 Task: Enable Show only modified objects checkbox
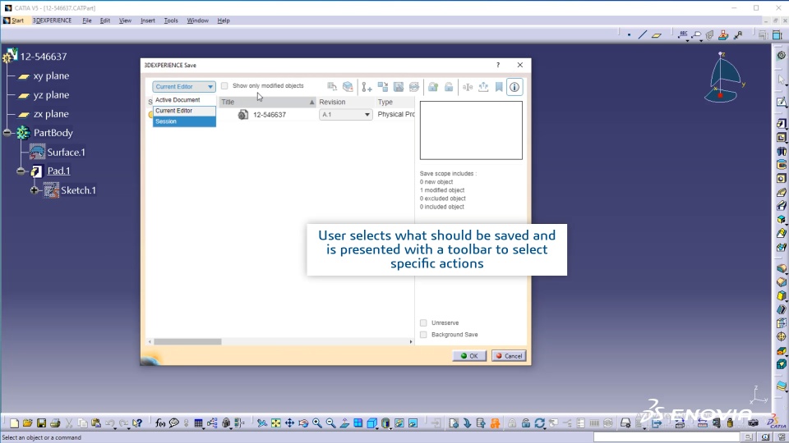pos(224,86)
